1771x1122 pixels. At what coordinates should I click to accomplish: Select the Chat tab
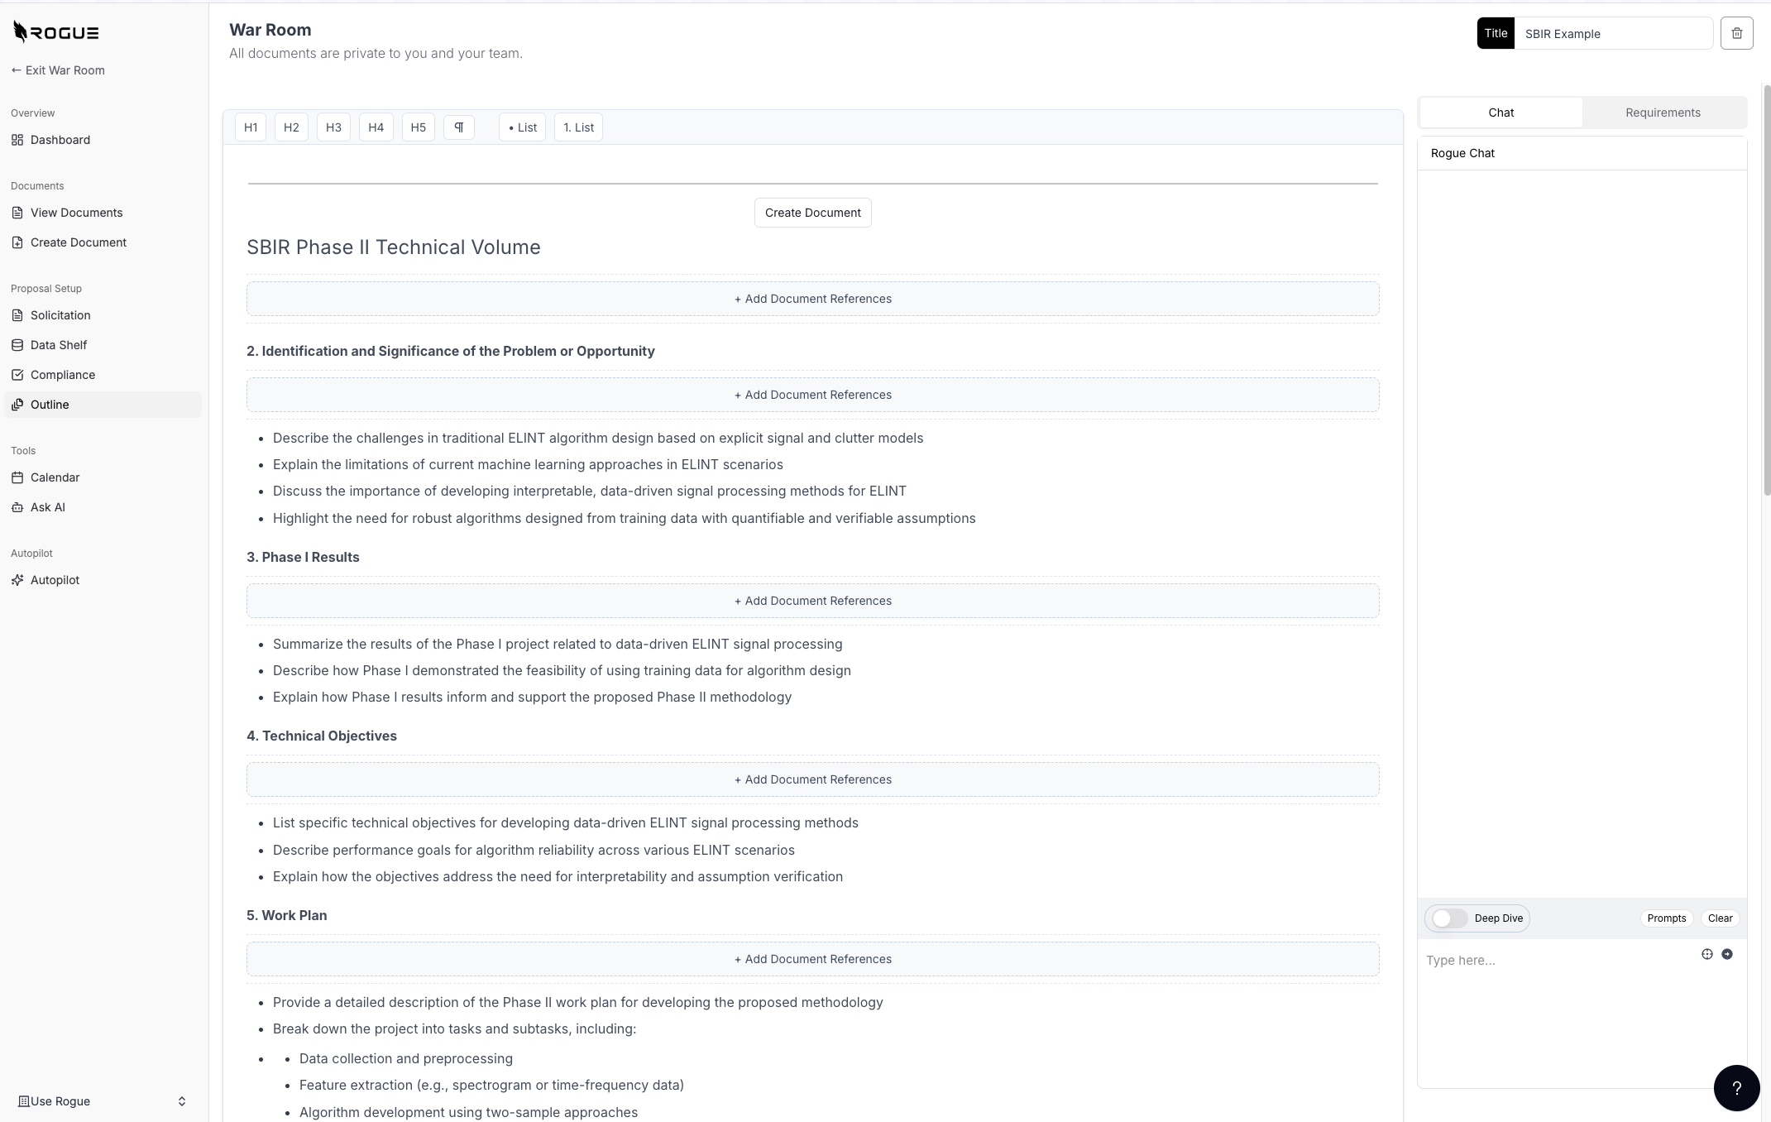click(x=1501, y=113)
